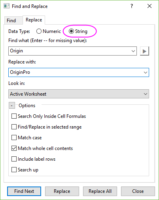Close the Find and Replace dialog

pos(150,6)
